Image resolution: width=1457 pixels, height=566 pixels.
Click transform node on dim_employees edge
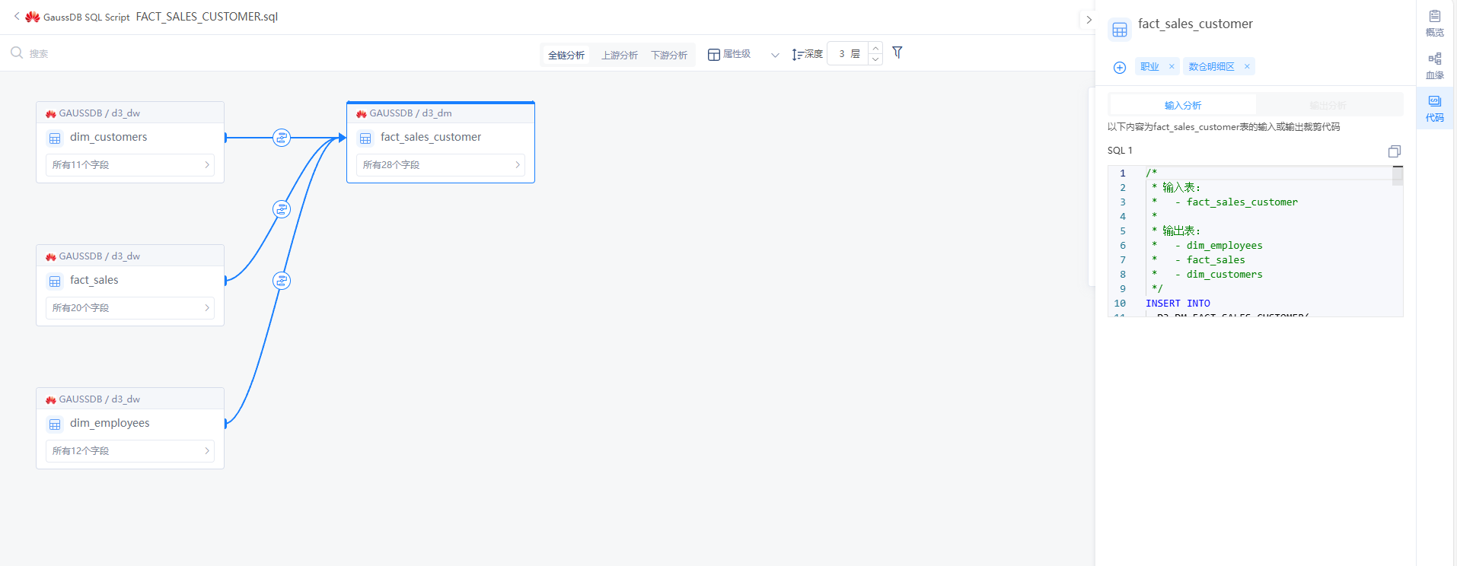282,281
